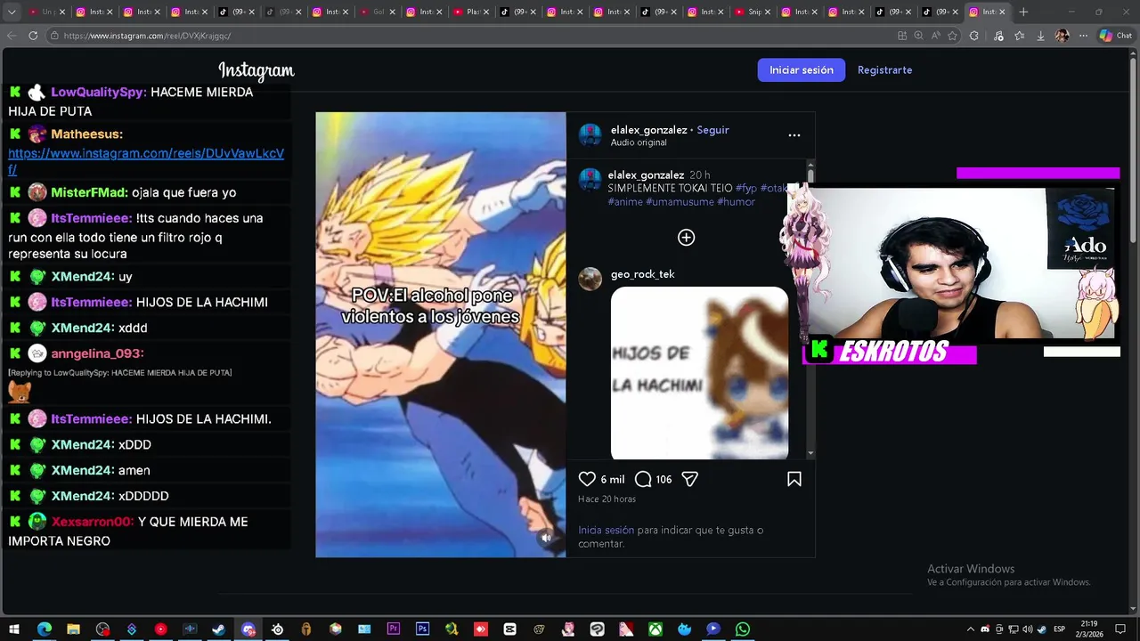Open comments via the speech bubble icon
Screen dimensions: 1140x641
pyautogui.click(x=643, y=479)
